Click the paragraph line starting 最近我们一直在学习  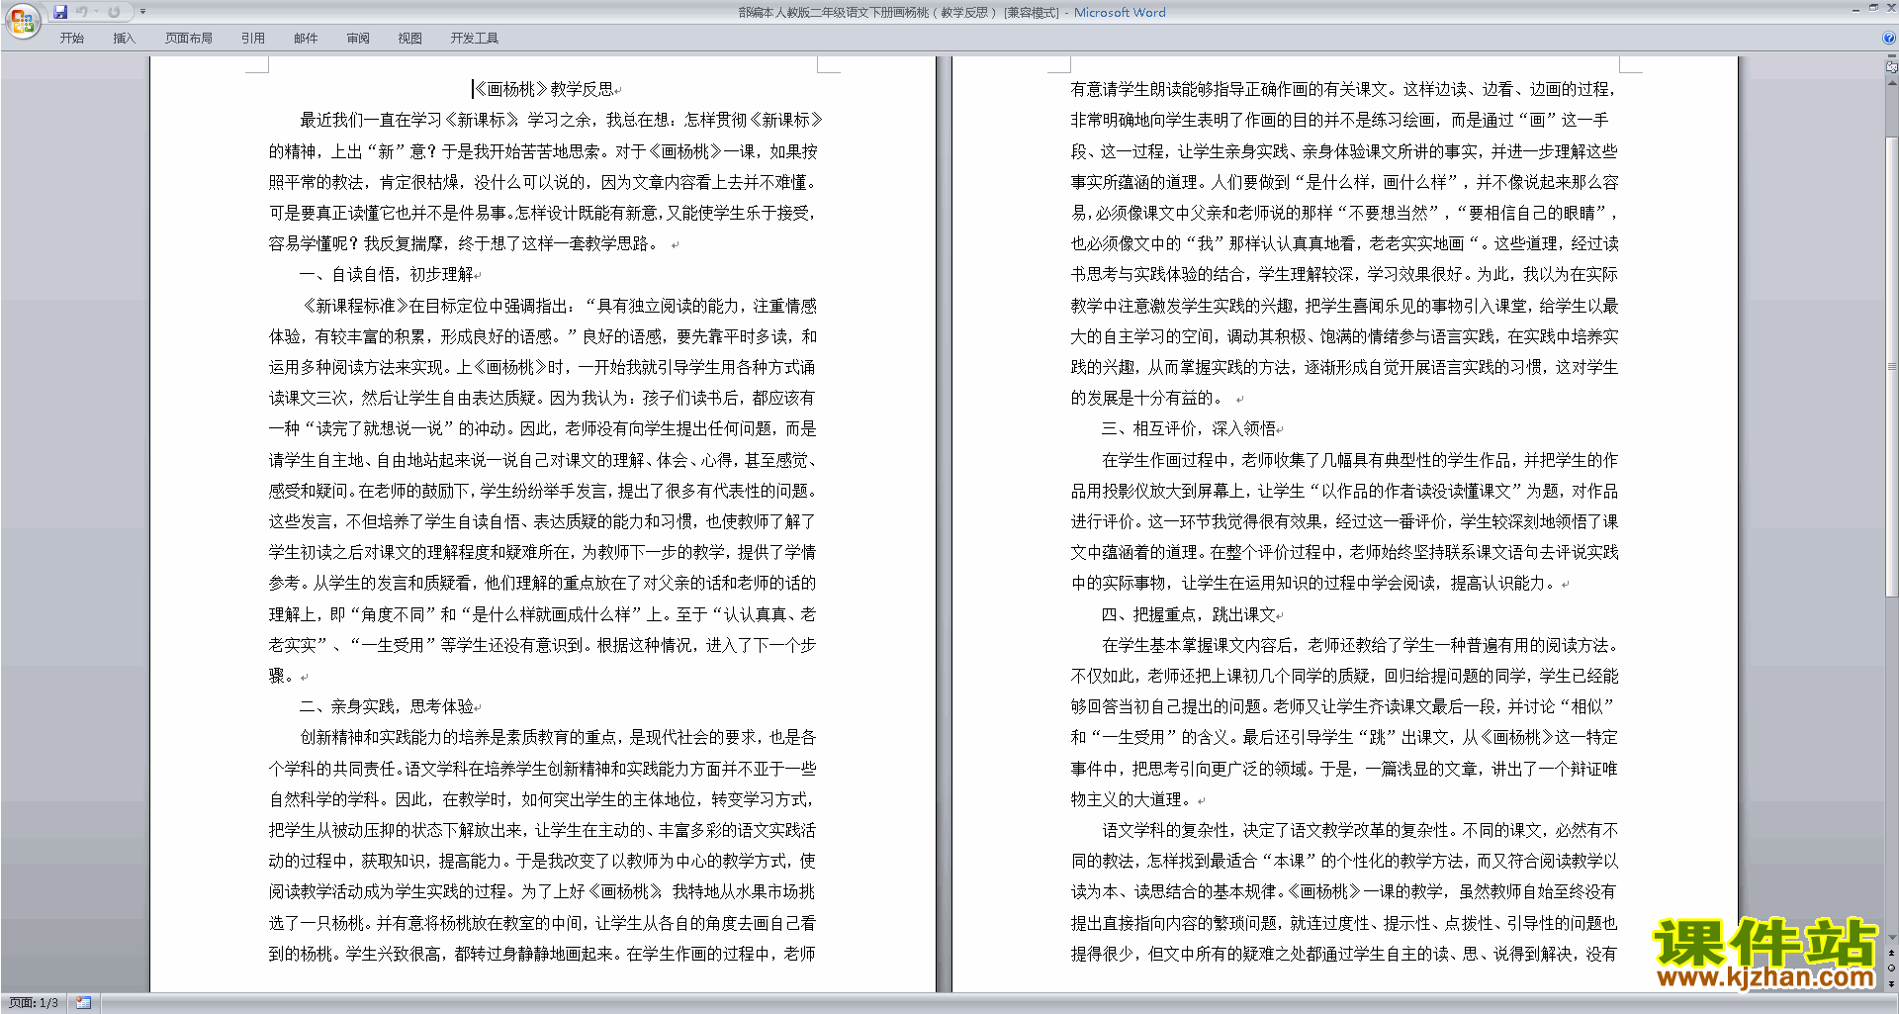[561, 120]
